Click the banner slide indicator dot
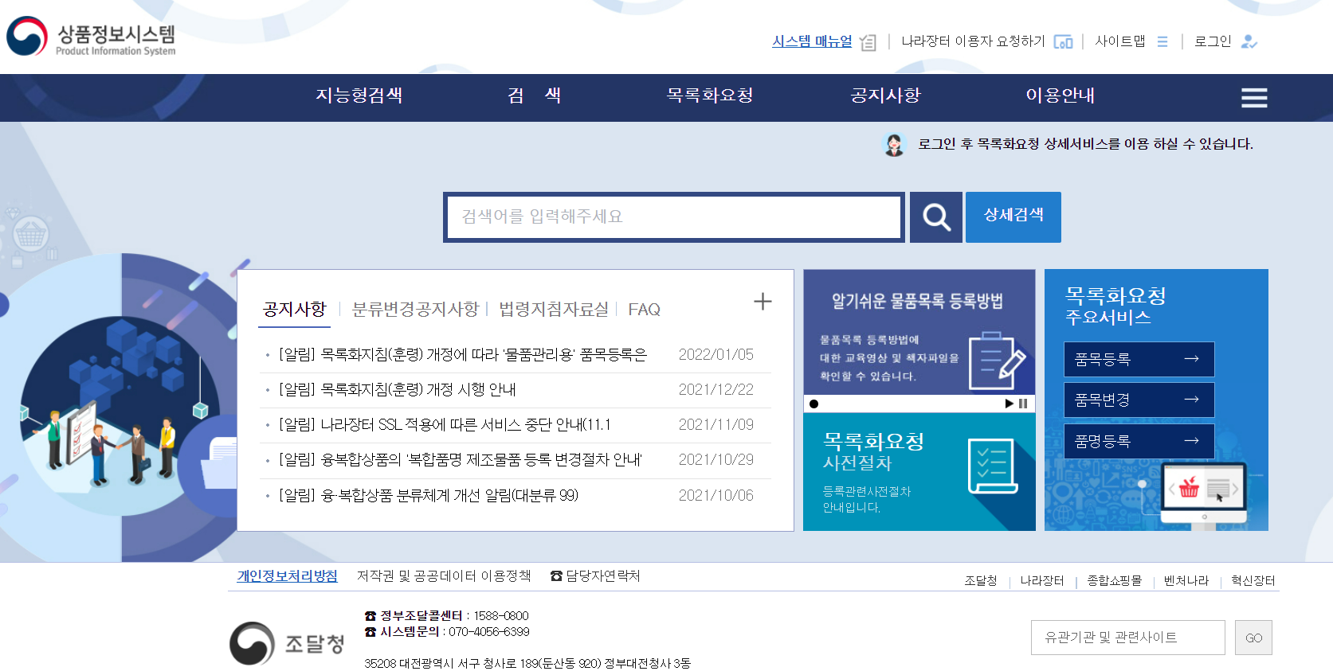Viewport: 1333px width, 671px height. [814, 404]
